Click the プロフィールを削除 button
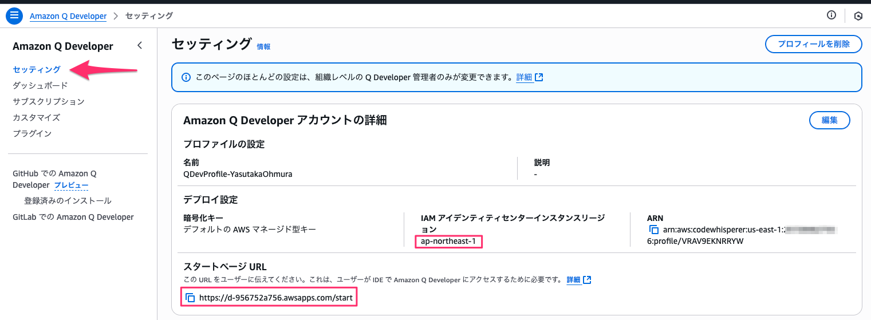871x320 pixels. 814,44
